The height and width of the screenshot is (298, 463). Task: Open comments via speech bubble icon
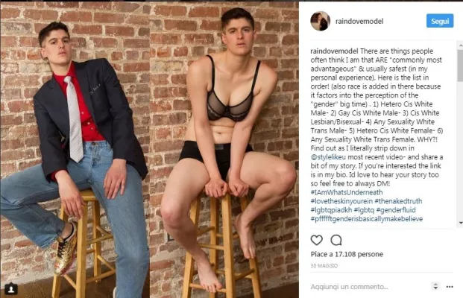click(x=336, y=240)
